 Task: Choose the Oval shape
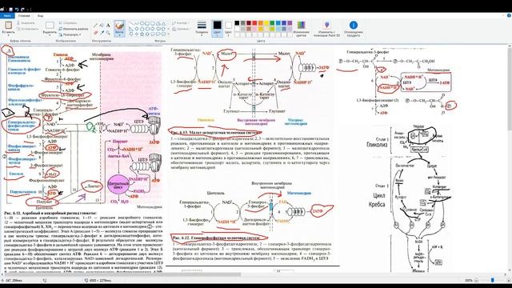142,23
